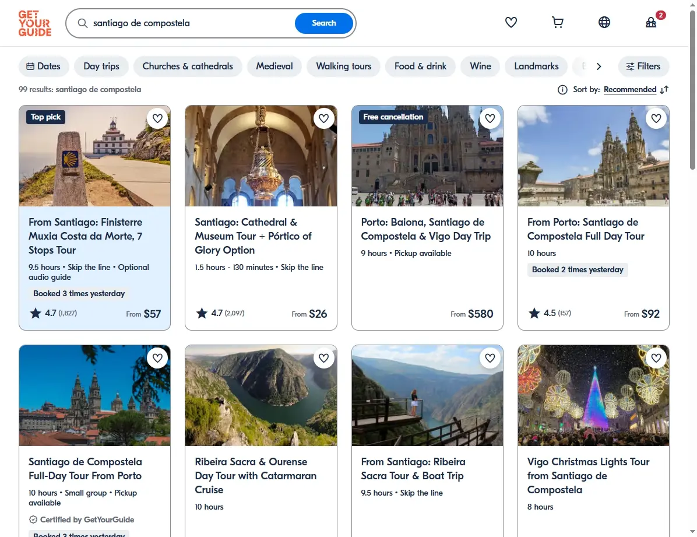Open From Santiago: Finisterre Muxia tour title
697x537 pixels.
click(x=86, y=236)
